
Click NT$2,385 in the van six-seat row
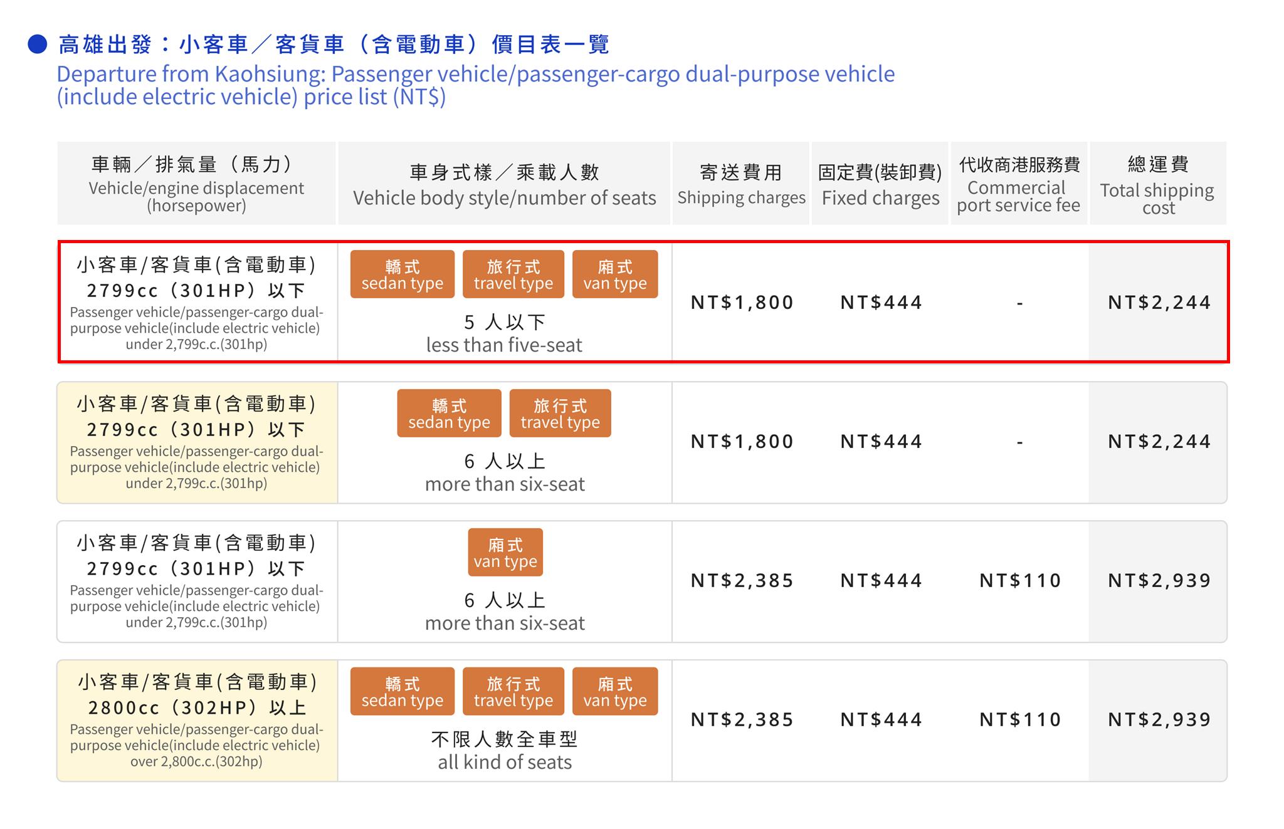pyautogui.click(x=742, y=581)
